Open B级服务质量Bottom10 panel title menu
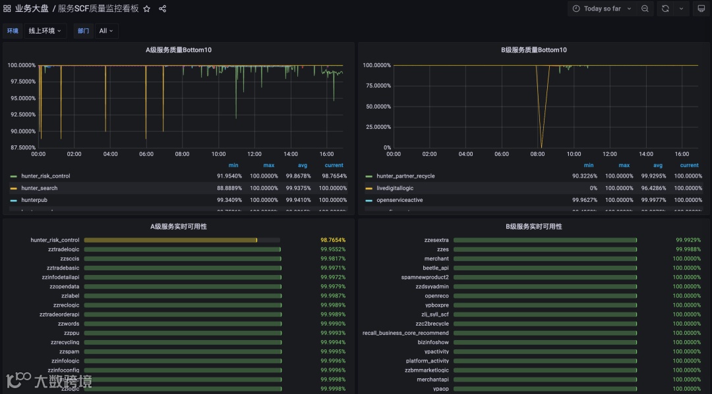This screenshot has height=394, width=712. 533,50
